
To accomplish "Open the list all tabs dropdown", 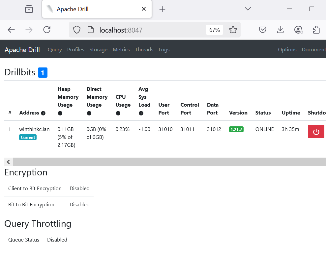I will click(248, 9).
